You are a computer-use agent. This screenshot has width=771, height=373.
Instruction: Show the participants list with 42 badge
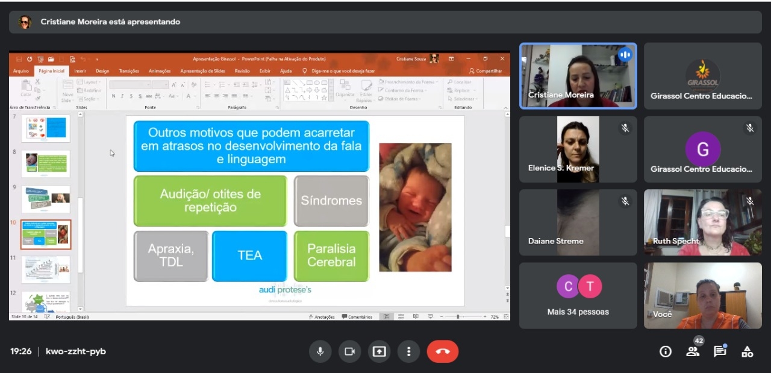coord(693,352)
